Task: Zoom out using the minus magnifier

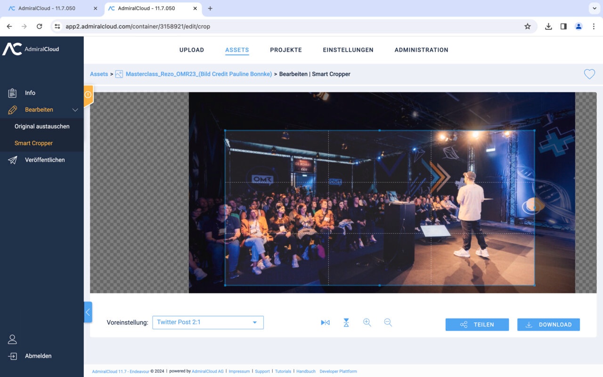Action: tap(388, 322)
